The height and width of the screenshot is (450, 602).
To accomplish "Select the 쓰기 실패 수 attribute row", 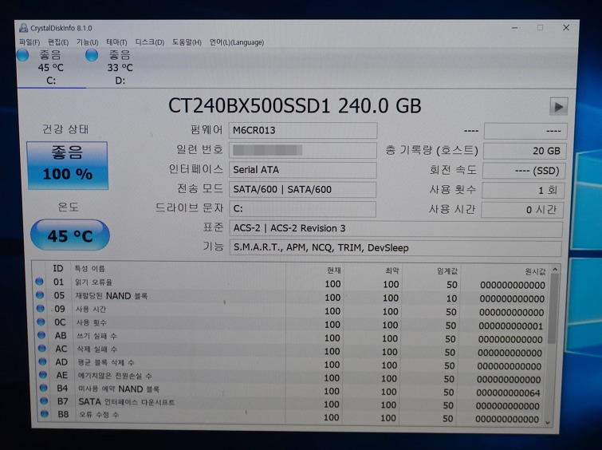I will pos(291,337).
